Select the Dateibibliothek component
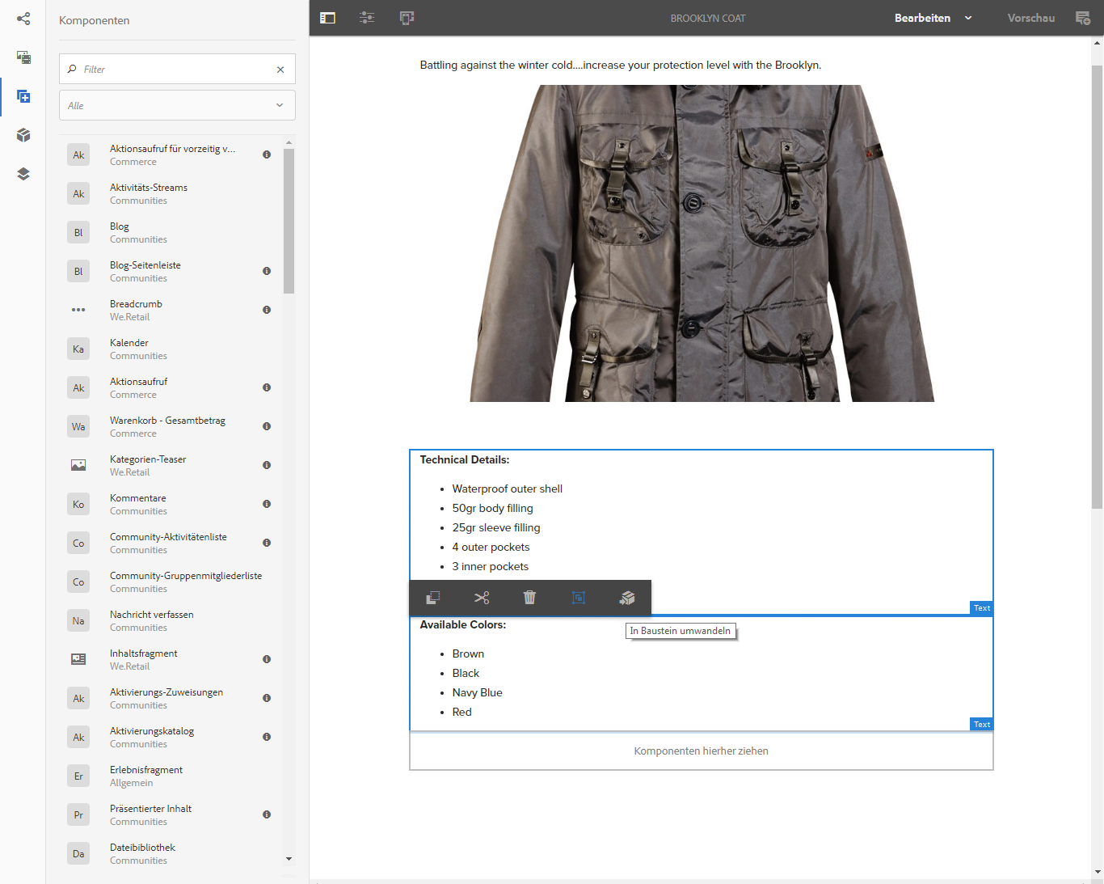 pyautogui.click(x=171, y=853)
